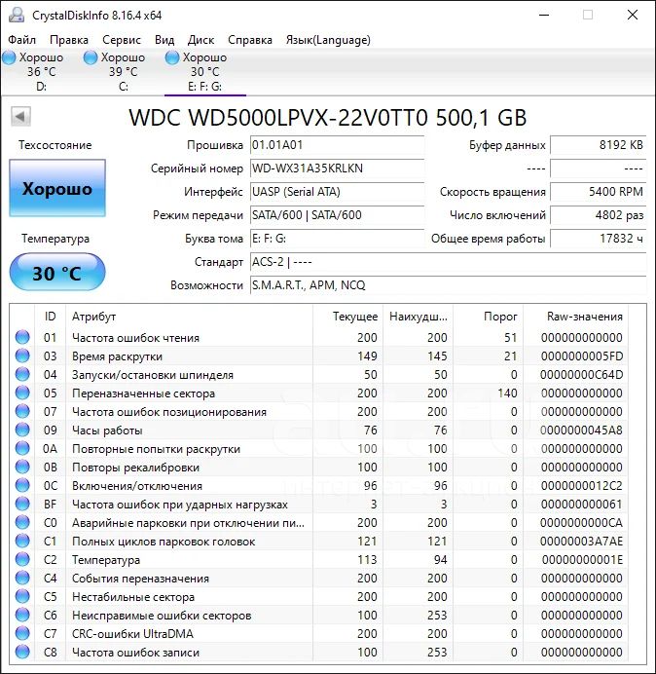Click status orb for attribute C7 UltraDMA CRC errors
656x674 pixels.
22,634
